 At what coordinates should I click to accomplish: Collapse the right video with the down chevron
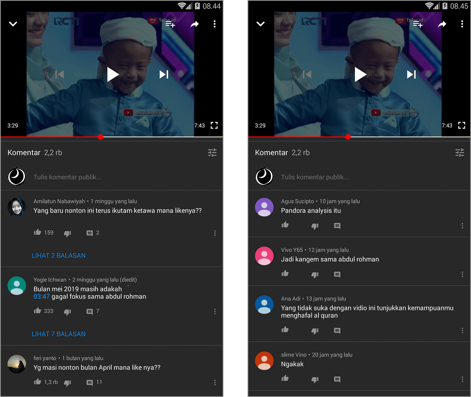click(x=261, y=24)
